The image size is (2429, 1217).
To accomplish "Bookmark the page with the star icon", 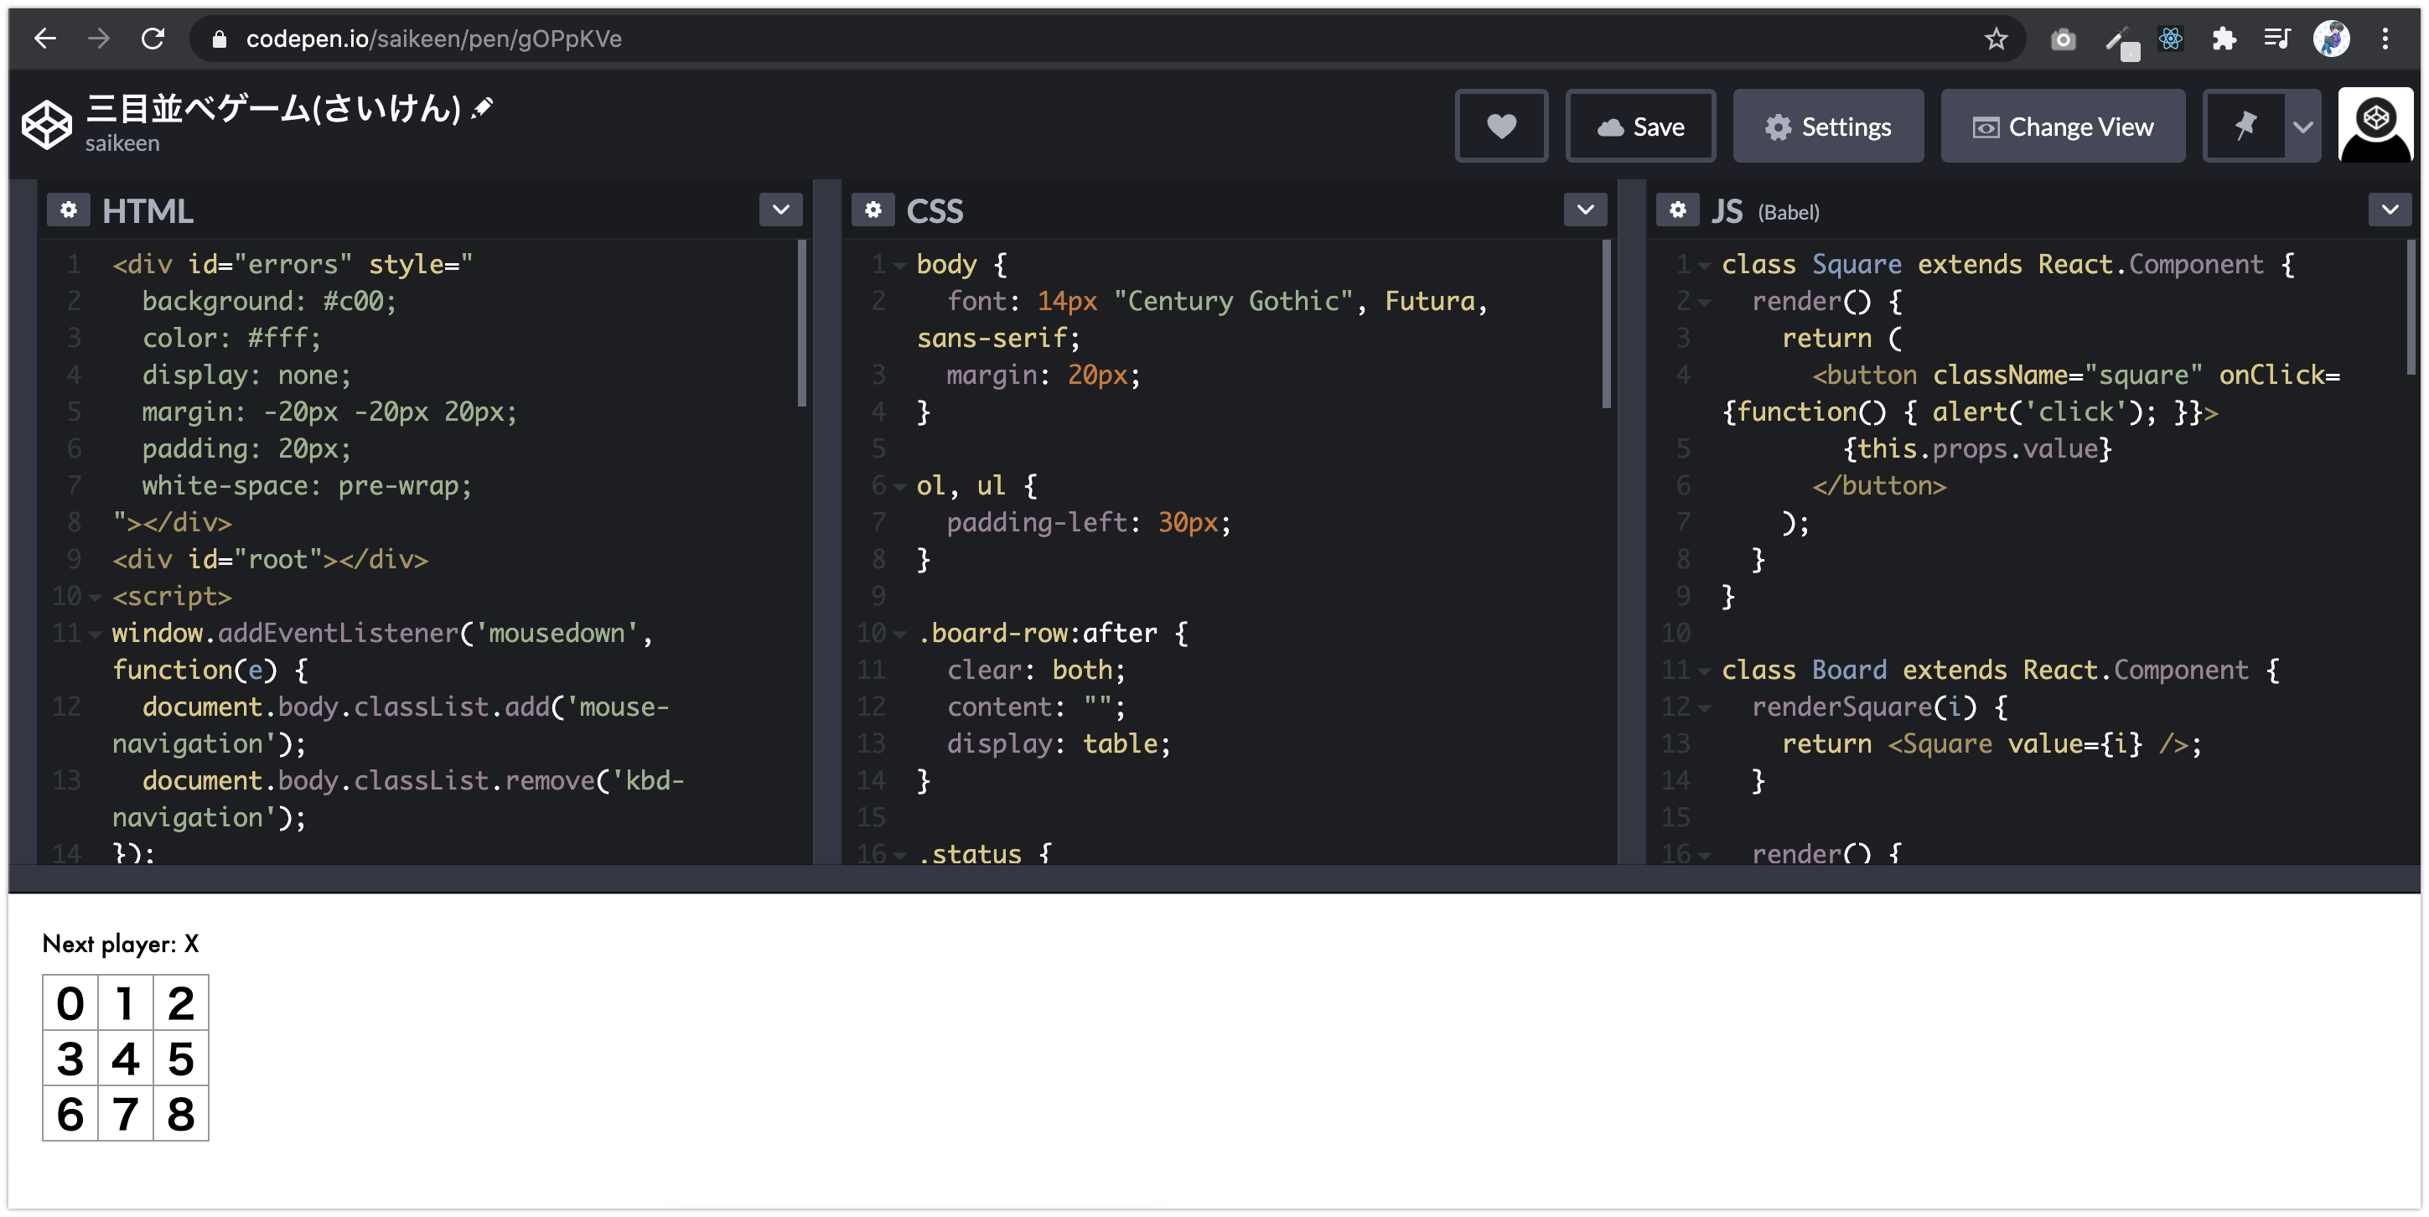I will [1995, 39].
